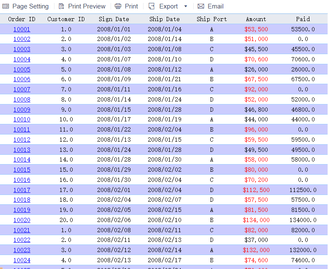Select the 2008/02/06 sign date cell

114,220
